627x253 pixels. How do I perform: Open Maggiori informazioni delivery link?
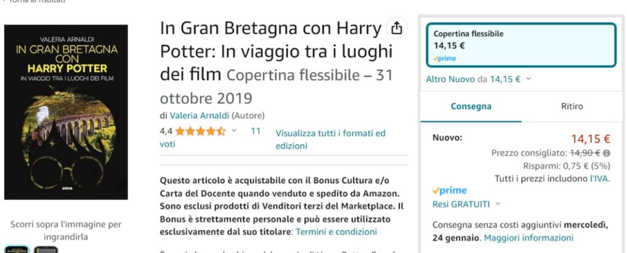click(528, 238)
